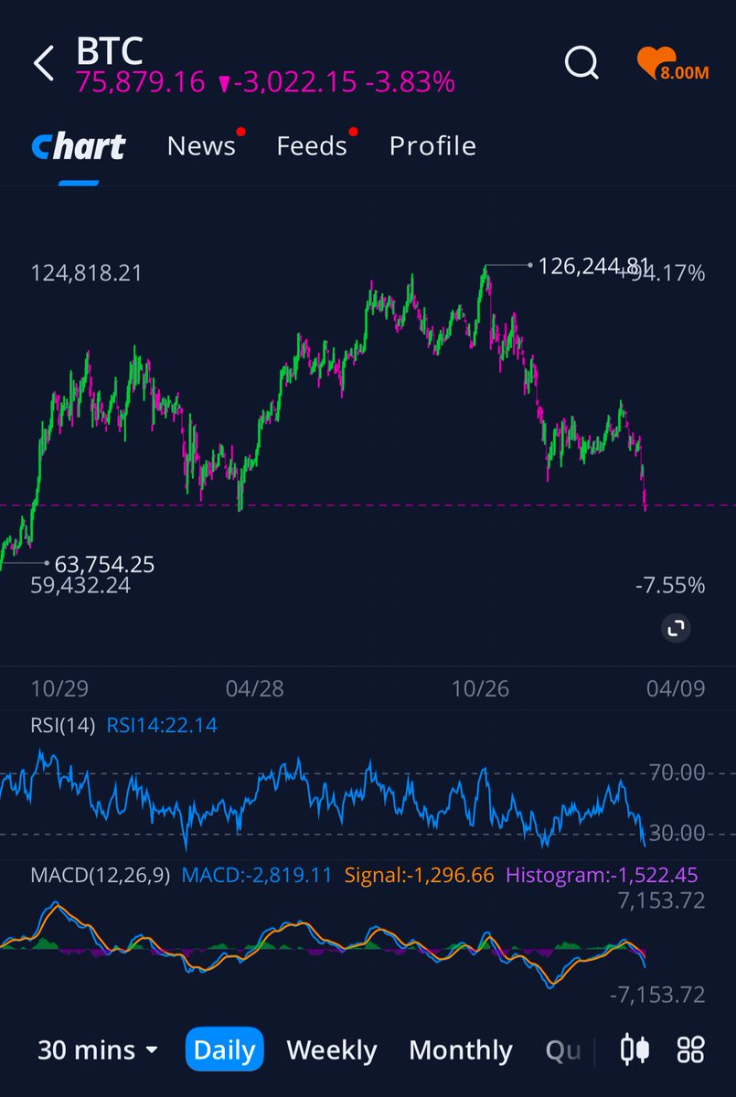Viewport: 736px width, 1097px height.
Task: Tap the 04/28 date label
Action: [x=254, y=688]
